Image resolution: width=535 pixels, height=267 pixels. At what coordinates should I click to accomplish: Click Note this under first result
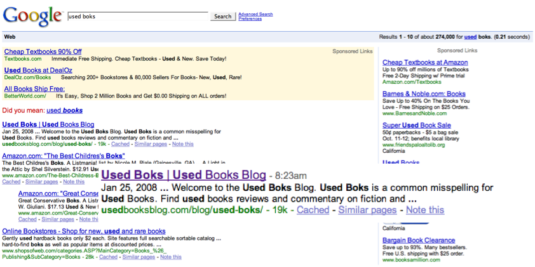182,144
